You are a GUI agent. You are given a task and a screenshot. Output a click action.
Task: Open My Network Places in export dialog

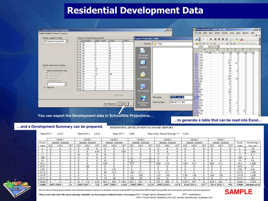point(143,101)
